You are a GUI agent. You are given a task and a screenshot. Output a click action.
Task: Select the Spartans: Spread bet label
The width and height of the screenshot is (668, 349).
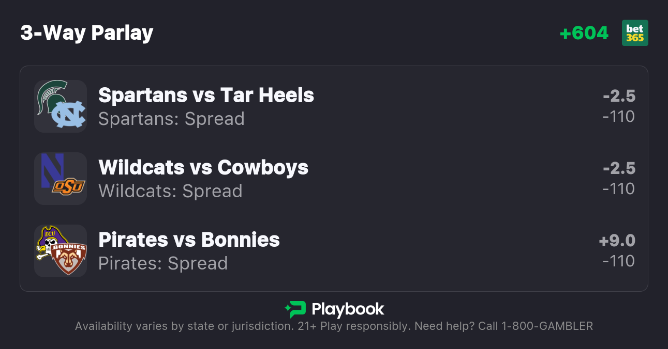pyautogui.click(x=171, y=119)
